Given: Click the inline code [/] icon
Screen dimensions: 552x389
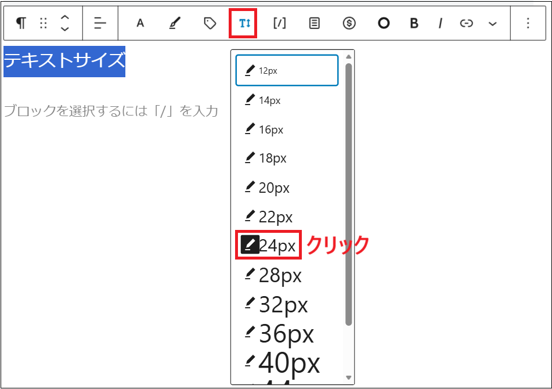Looking at the screenshot, I should [279, 23].
